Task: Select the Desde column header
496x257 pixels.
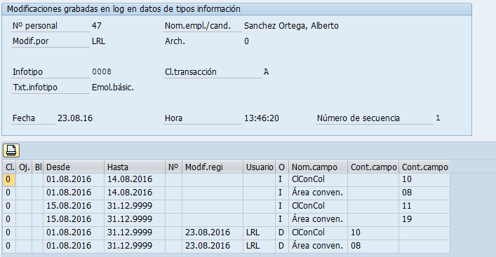Action: point(74,167)
